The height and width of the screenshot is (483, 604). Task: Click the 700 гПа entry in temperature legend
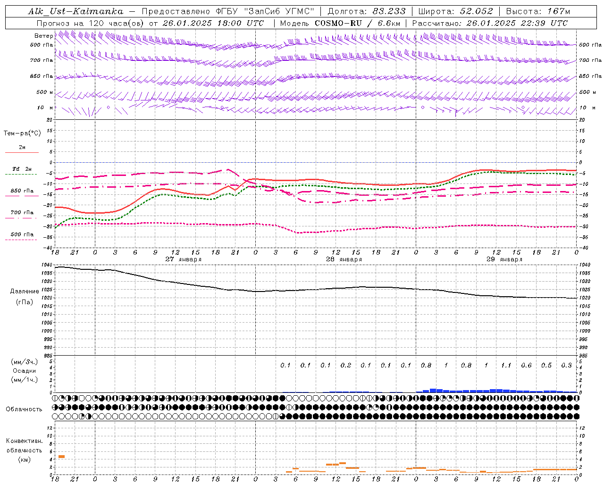(22, 212)
